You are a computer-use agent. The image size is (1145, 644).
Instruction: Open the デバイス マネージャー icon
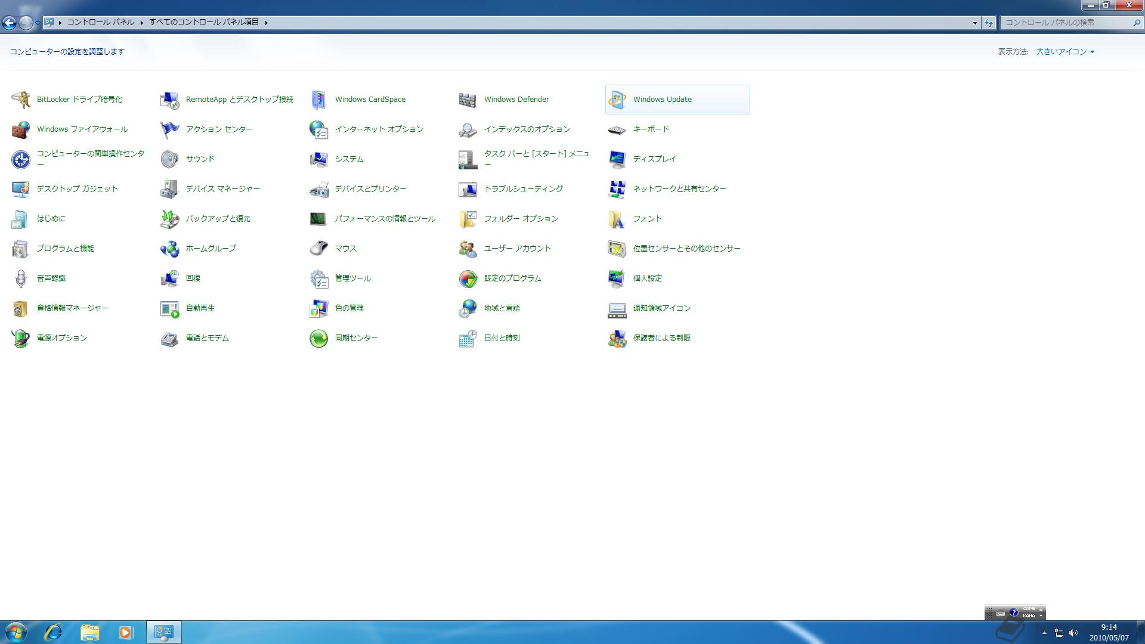(170, 189)
